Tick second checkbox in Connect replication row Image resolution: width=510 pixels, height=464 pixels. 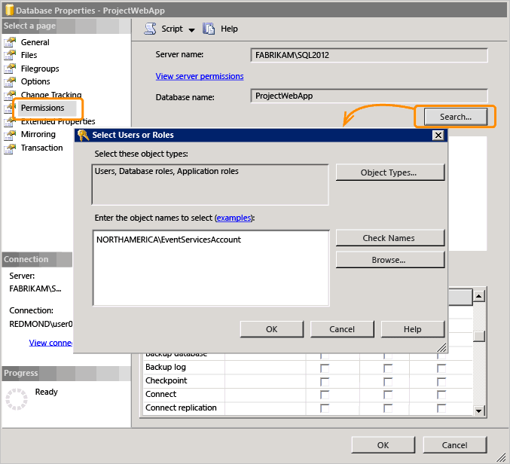tap(388, 408)
